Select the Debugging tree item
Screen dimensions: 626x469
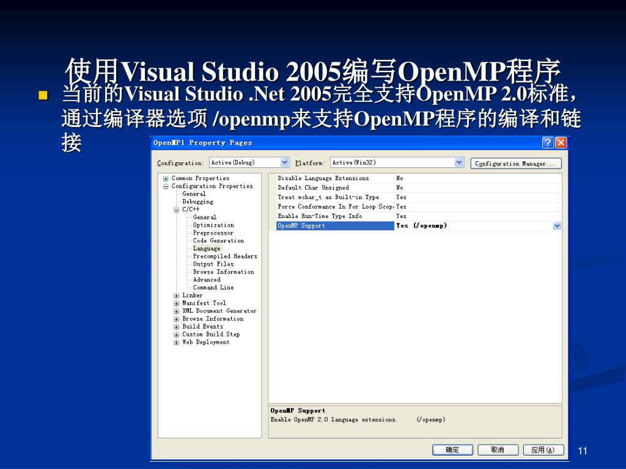tap(198, 202)
